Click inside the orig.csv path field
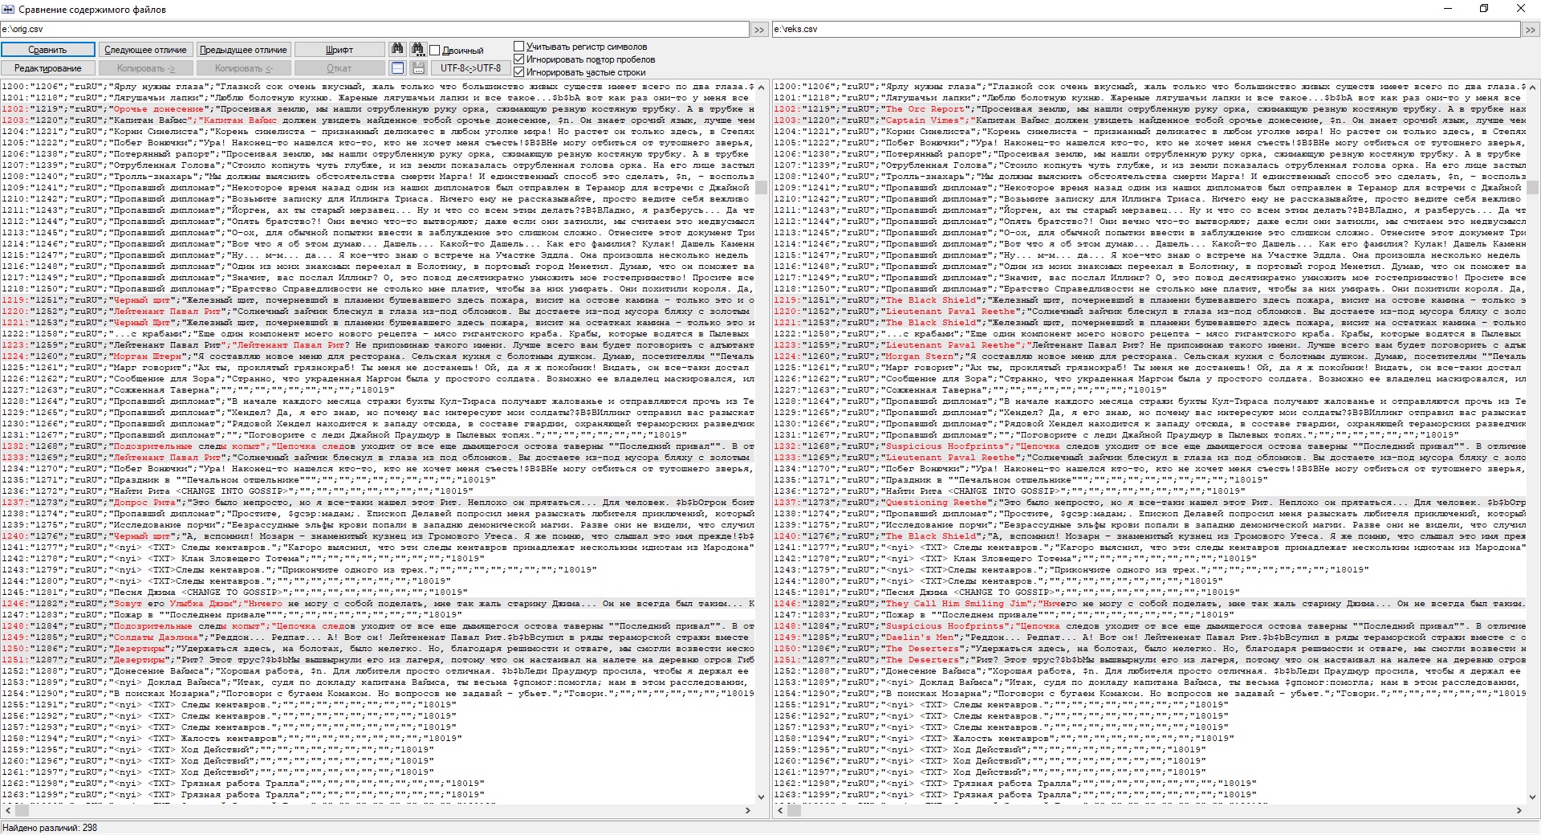This screenshot has width=1541, height=835. (321, 29)
